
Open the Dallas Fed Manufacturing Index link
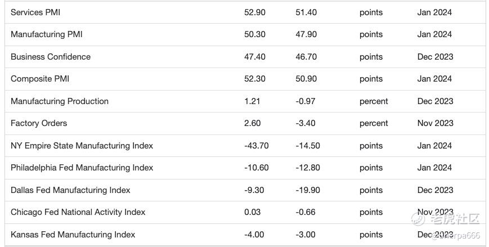click(70, 190)
